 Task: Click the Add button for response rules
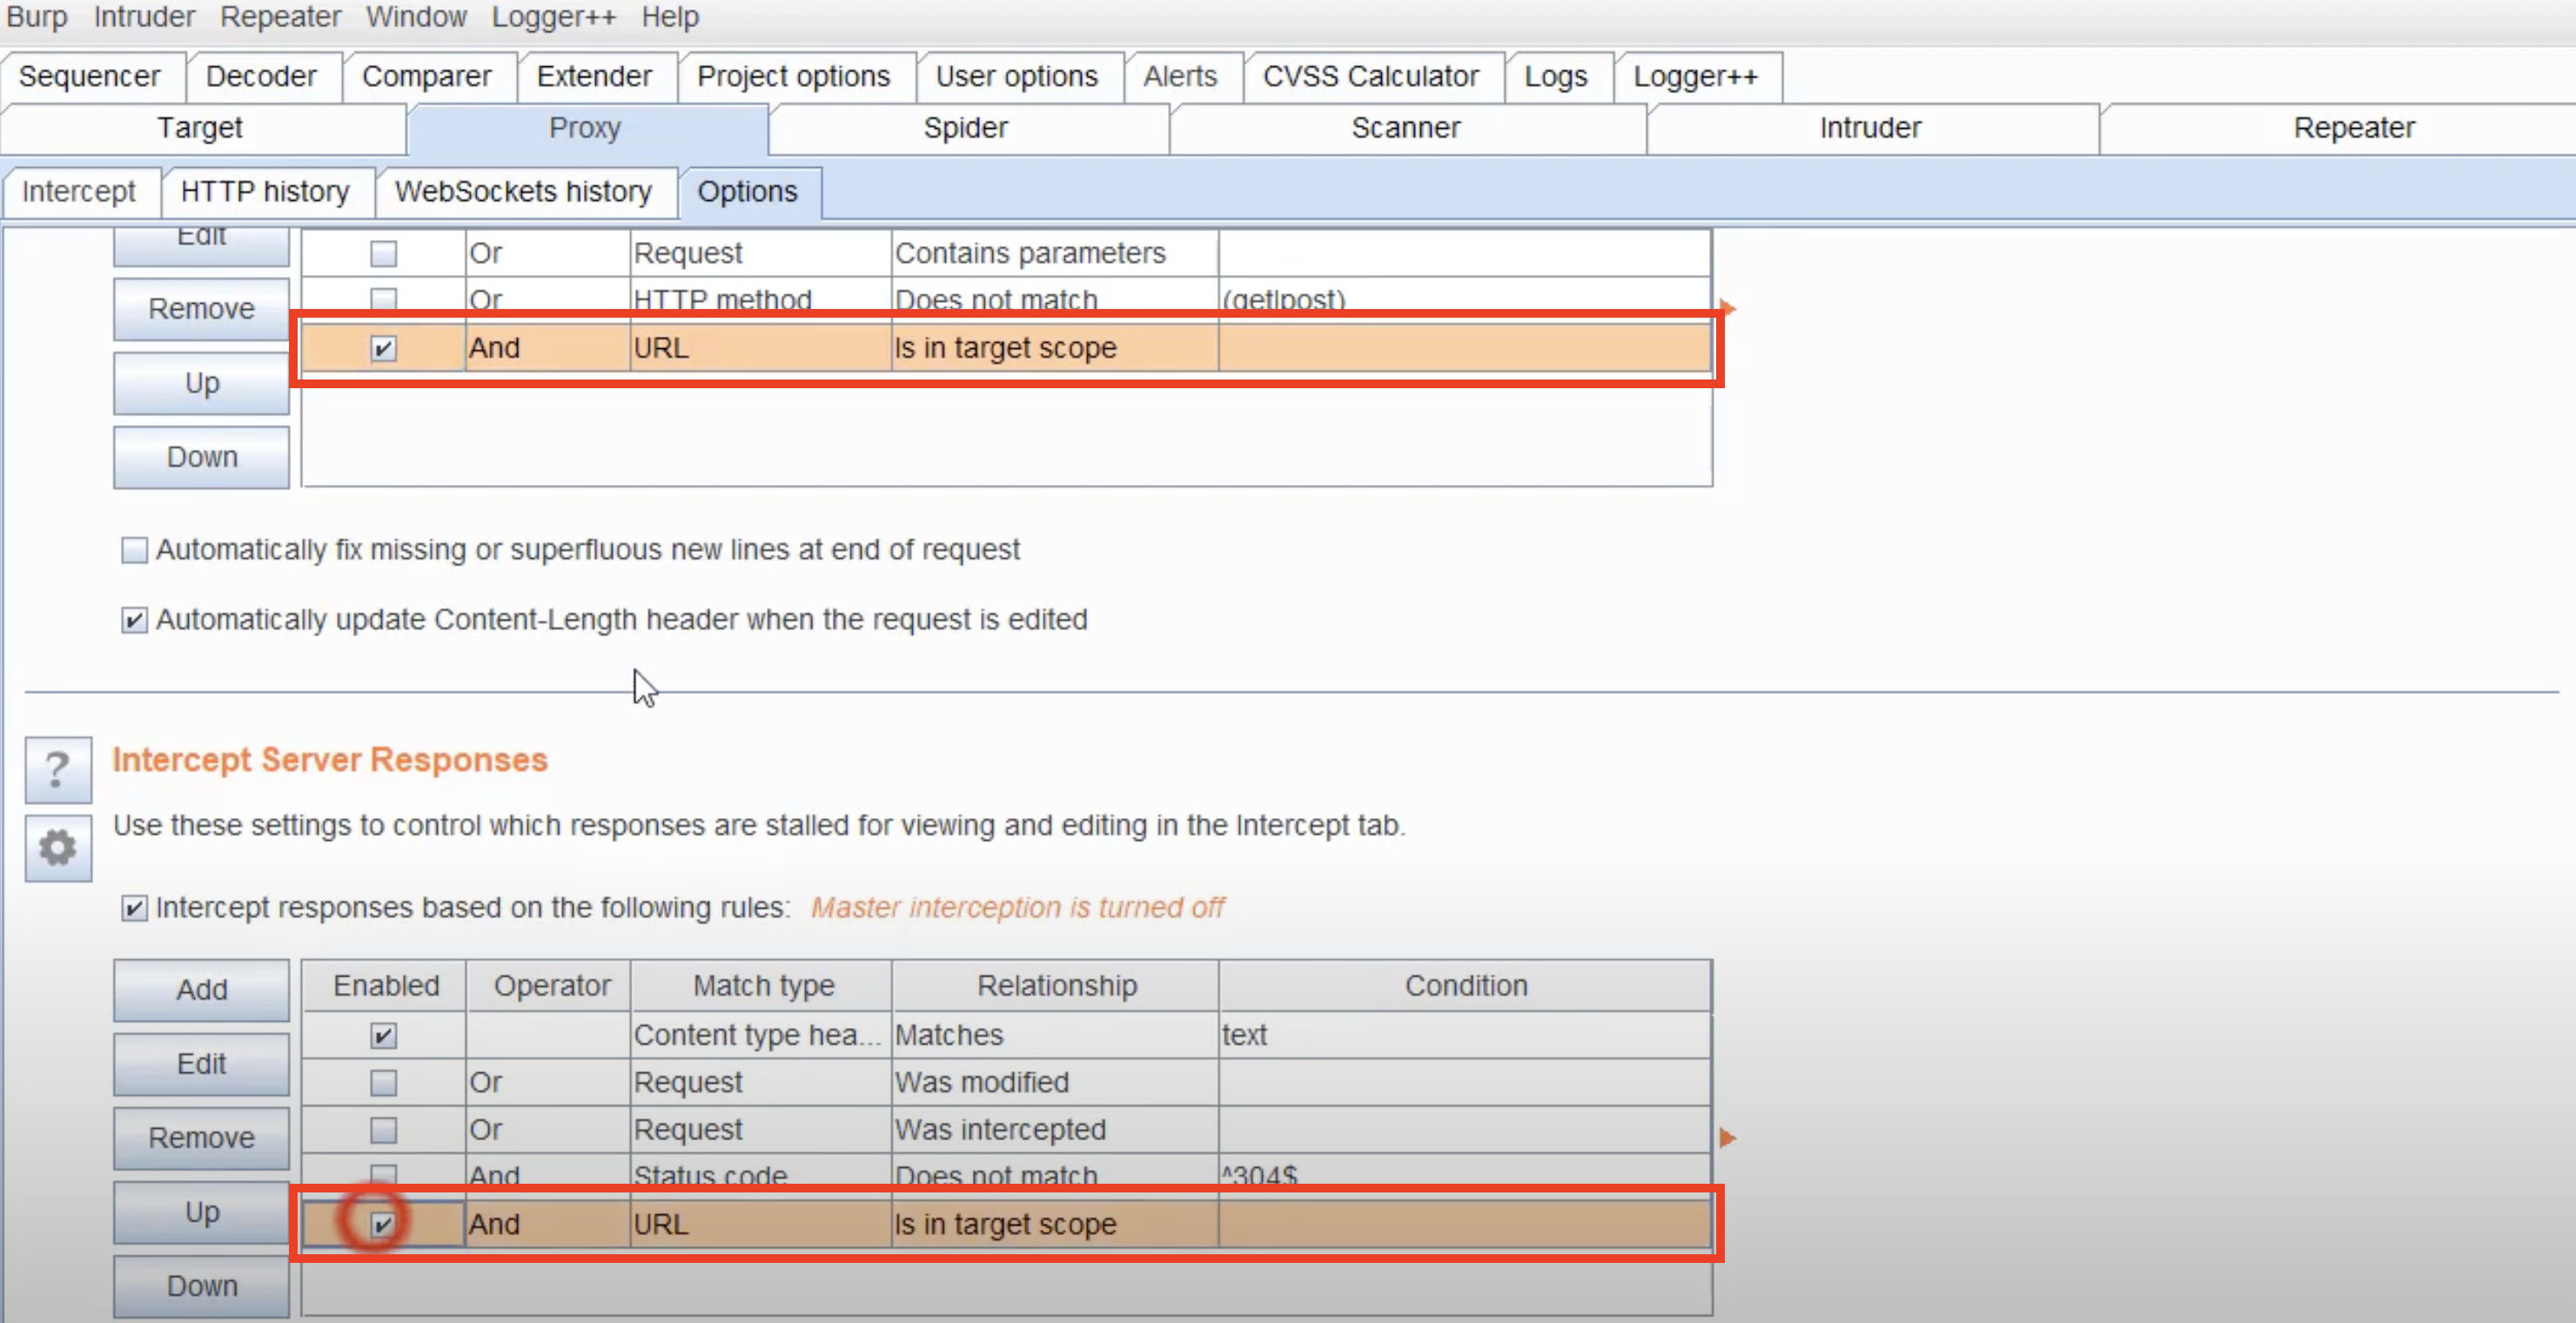(201, 989)
